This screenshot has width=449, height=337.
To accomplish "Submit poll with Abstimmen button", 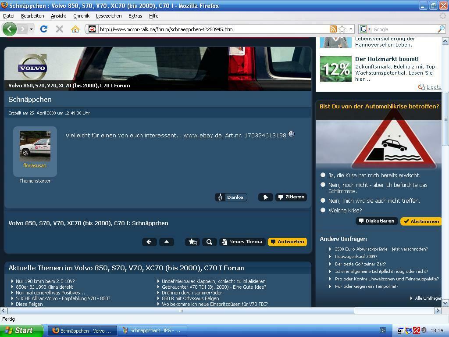I will coord(421,221).
